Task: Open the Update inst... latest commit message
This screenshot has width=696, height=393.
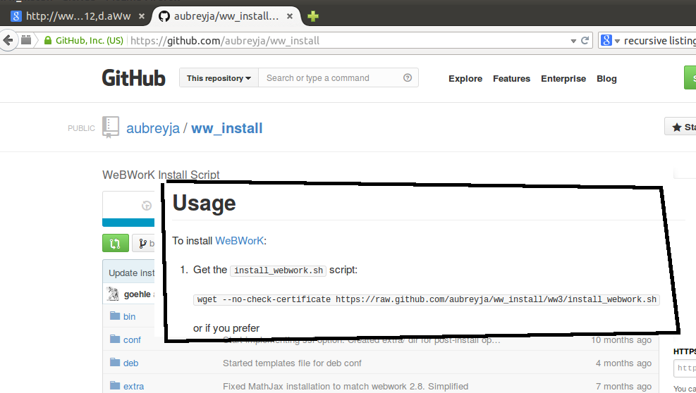Action: 131,273
